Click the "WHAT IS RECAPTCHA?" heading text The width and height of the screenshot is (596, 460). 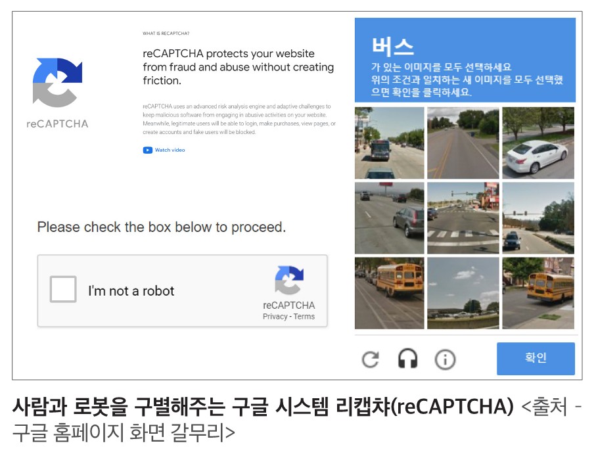coord(166,34)
